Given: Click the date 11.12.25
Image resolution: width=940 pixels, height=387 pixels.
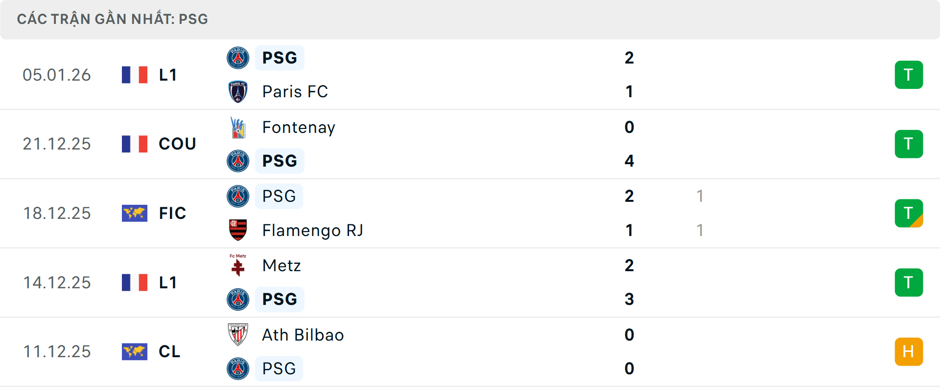Looking at the screenshot, I should pos(57,352).
